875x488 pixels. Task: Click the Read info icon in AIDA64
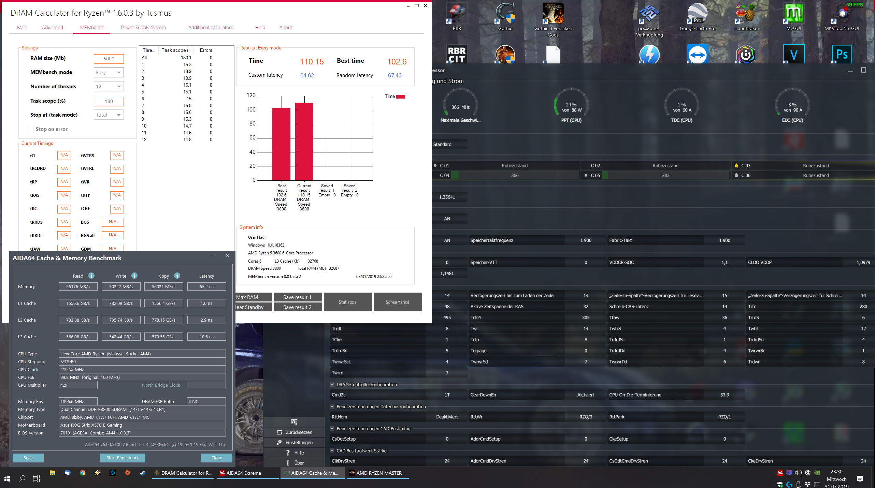point(91,276)
